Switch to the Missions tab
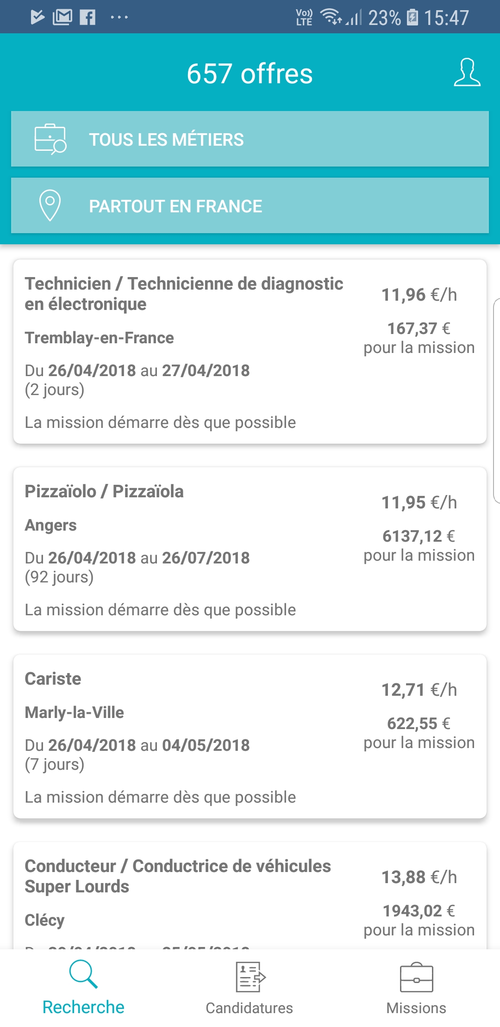Screen dimensions: 500x1027 [x=416, y=1008]
